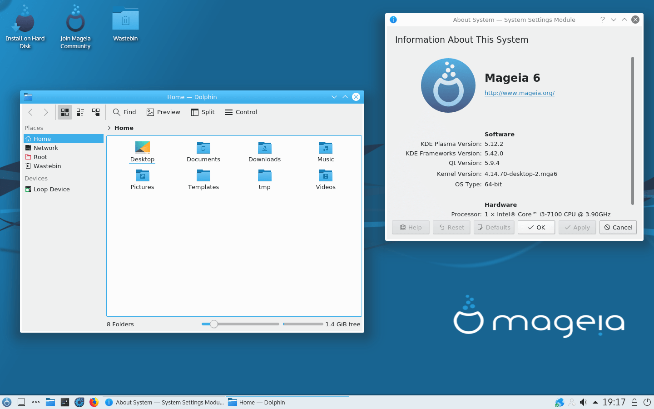The height and width of the screenshot is (409, 654).
Task: Open the leave/power taskbar icon
Action: [x=647, y=402]
